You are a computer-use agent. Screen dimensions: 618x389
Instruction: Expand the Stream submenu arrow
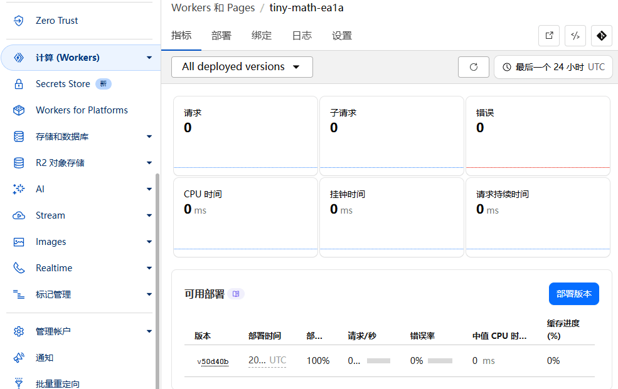coord(149,215)
